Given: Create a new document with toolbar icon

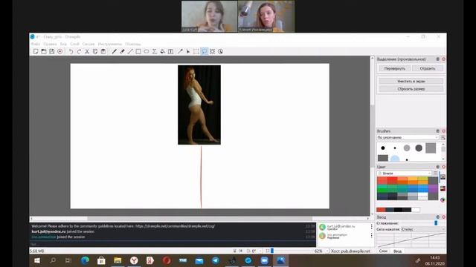Looking at the screenshot, I should click(x=36, y=51).
